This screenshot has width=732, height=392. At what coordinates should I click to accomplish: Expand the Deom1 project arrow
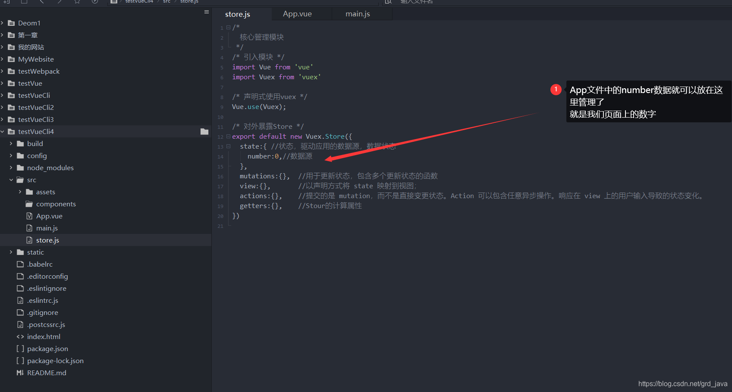[2, 23]
